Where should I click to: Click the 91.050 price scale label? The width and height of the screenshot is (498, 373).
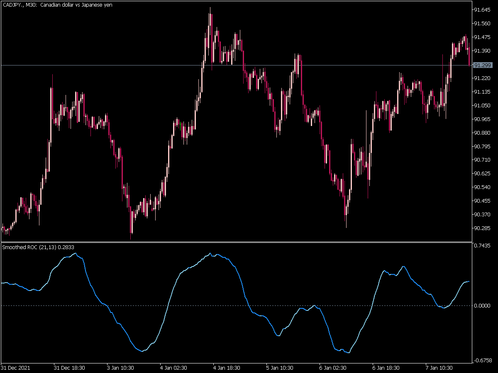tap(482, 105)
